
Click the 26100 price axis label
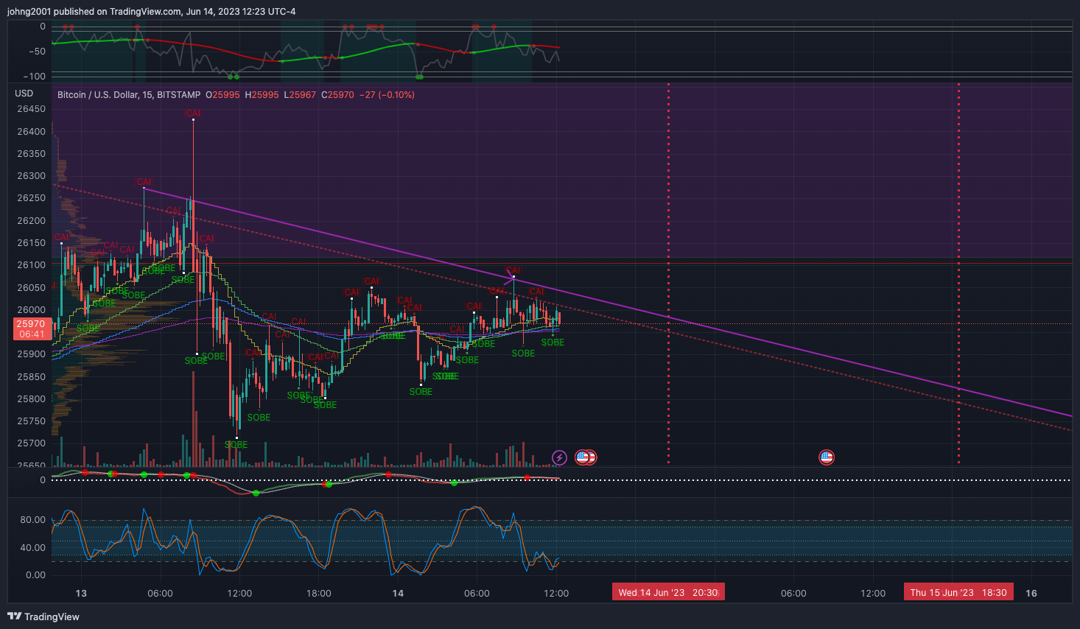(x=31, y=265)
